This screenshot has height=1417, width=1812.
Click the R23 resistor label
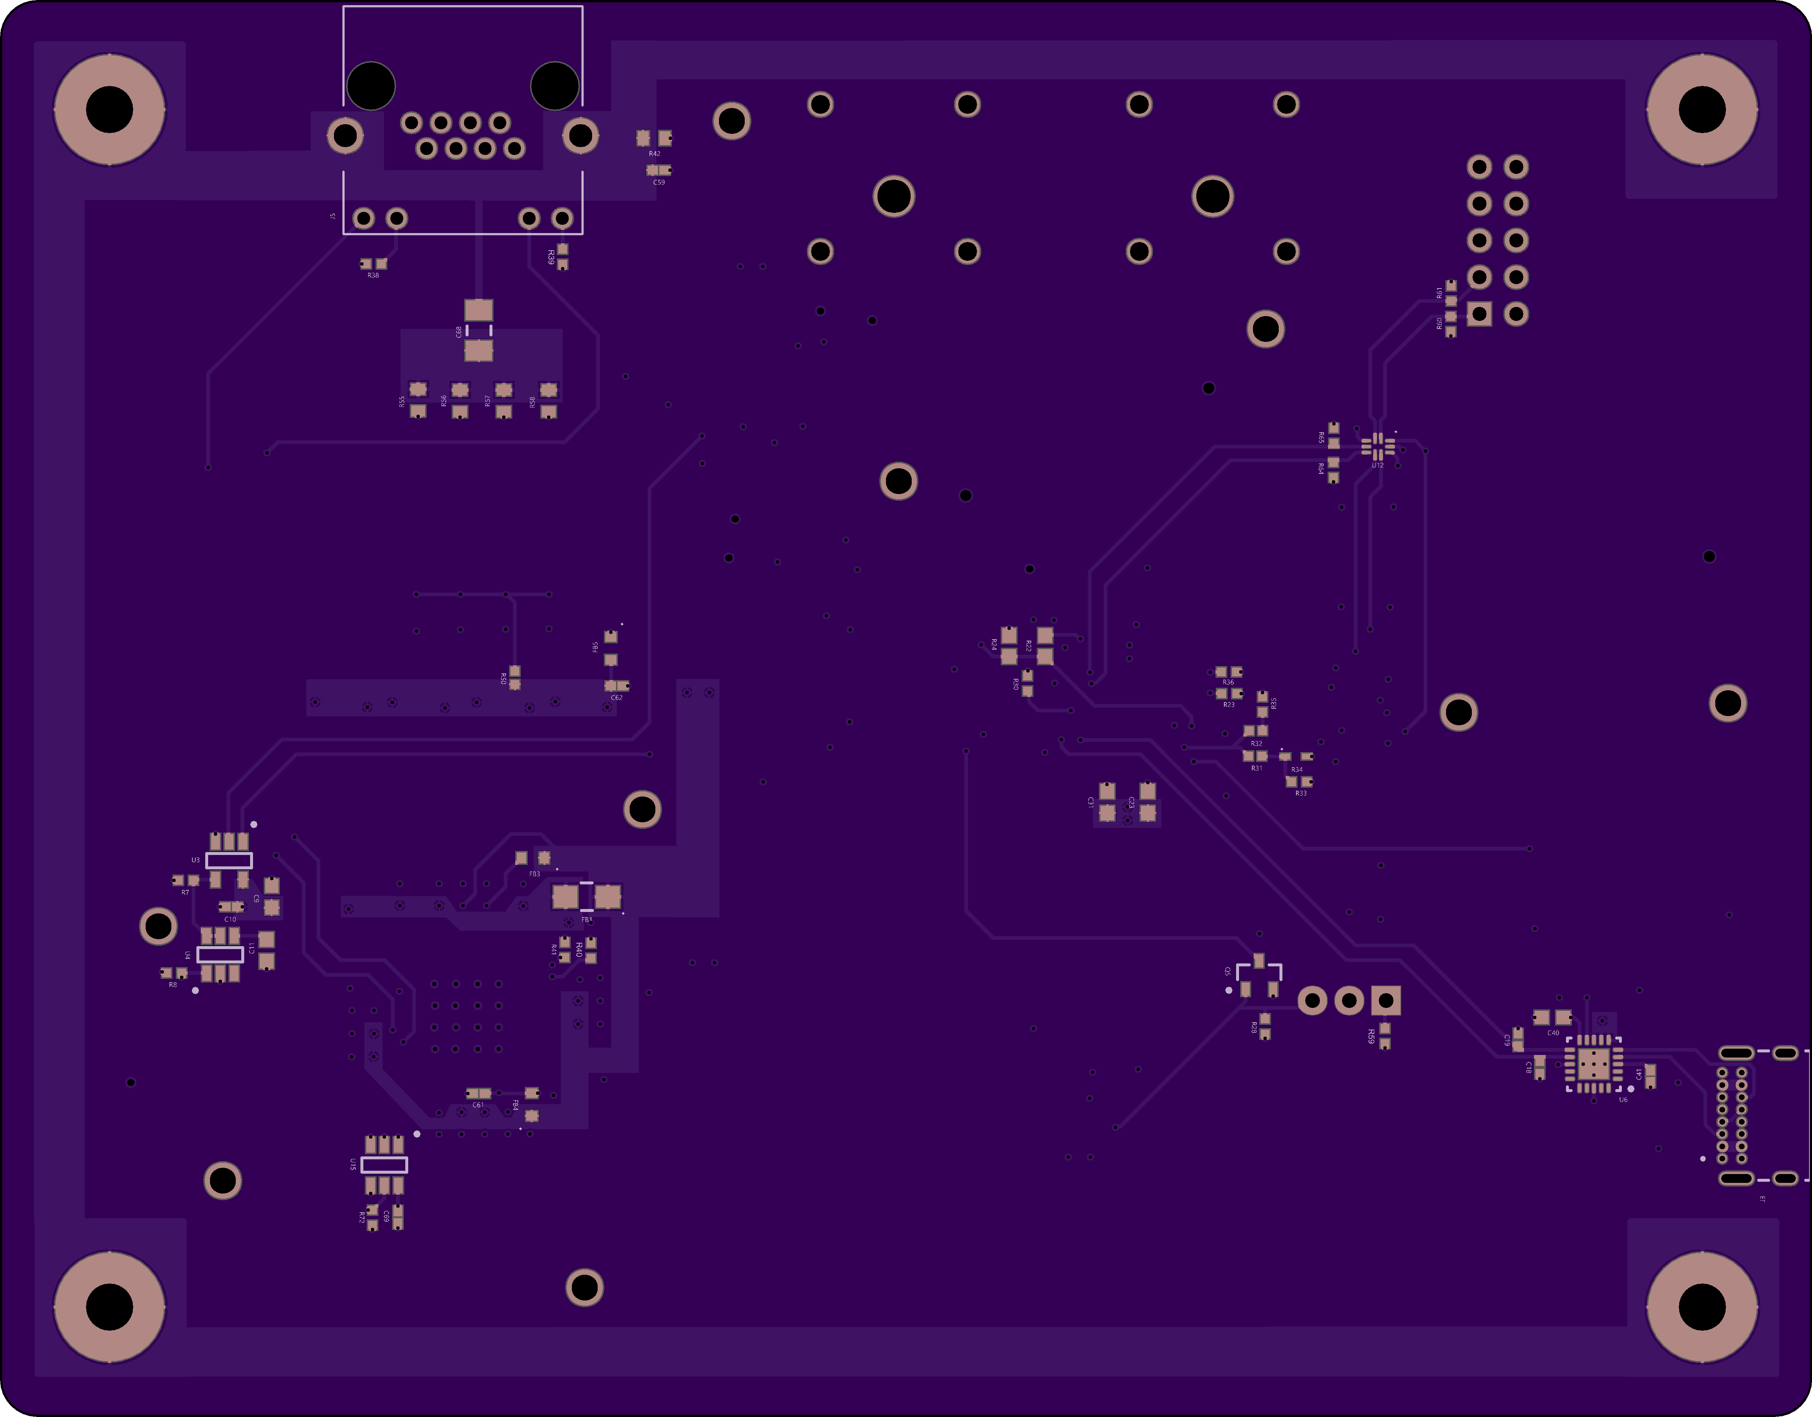(x=1229, y=705)
